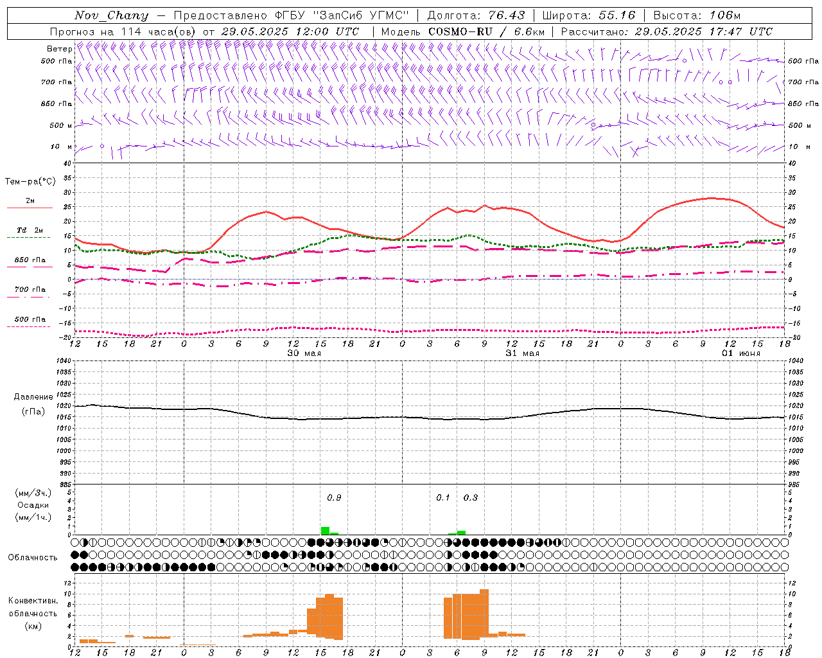822x658 pixels.
Task: Click the '(мм/1ч.)' precipitation unit label
Action: coord(33,517)
